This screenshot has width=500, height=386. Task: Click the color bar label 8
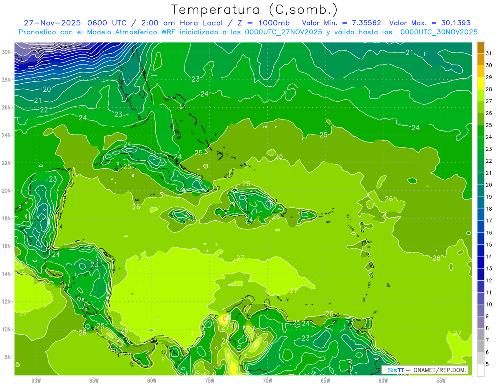[487, 328]
